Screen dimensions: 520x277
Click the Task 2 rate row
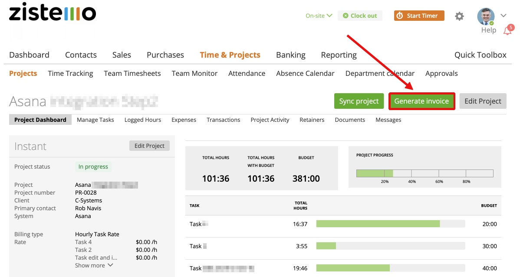(116, 250)
